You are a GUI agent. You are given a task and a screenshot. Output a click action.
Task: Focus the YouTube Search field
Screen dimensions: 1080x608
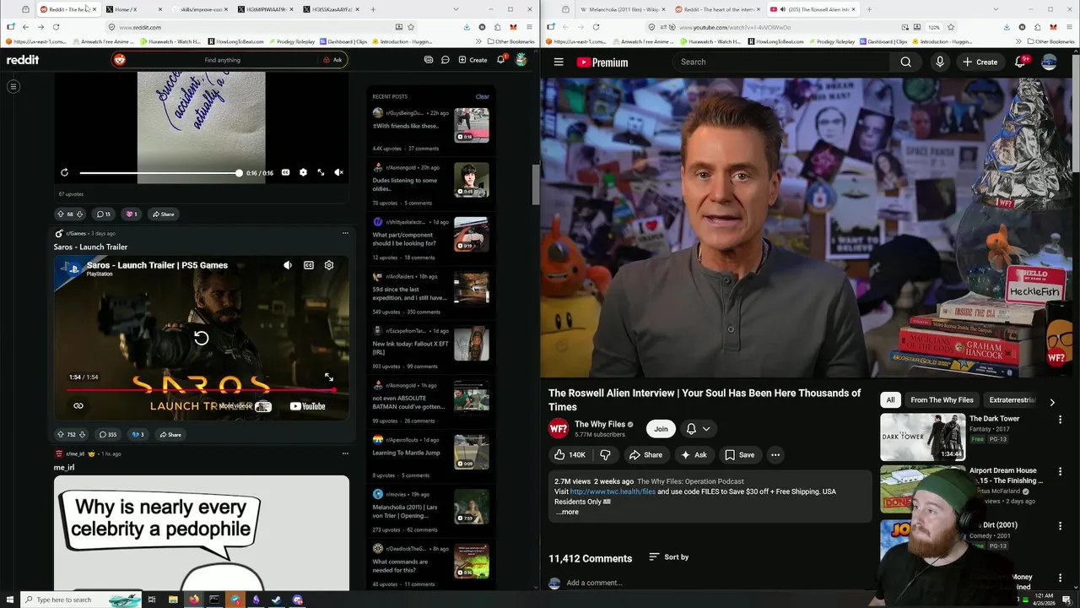pyautogui.click(x=780, y=62)
